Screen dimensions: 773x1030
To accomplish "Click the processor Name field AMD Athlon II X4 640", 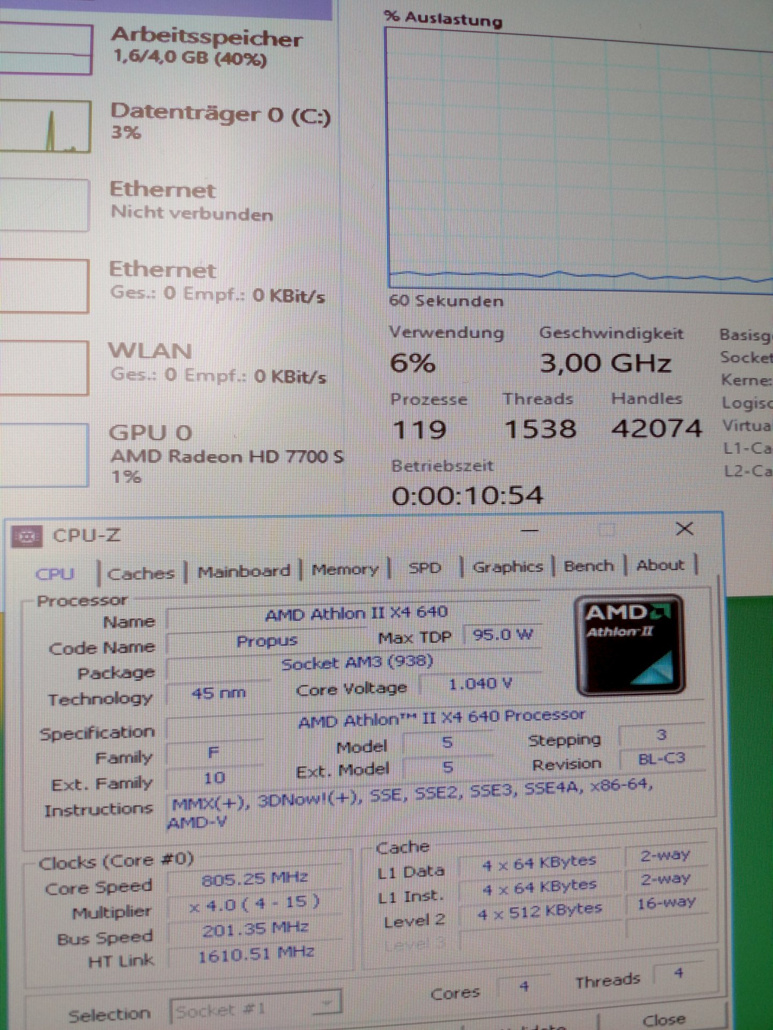I will (354, 614).
